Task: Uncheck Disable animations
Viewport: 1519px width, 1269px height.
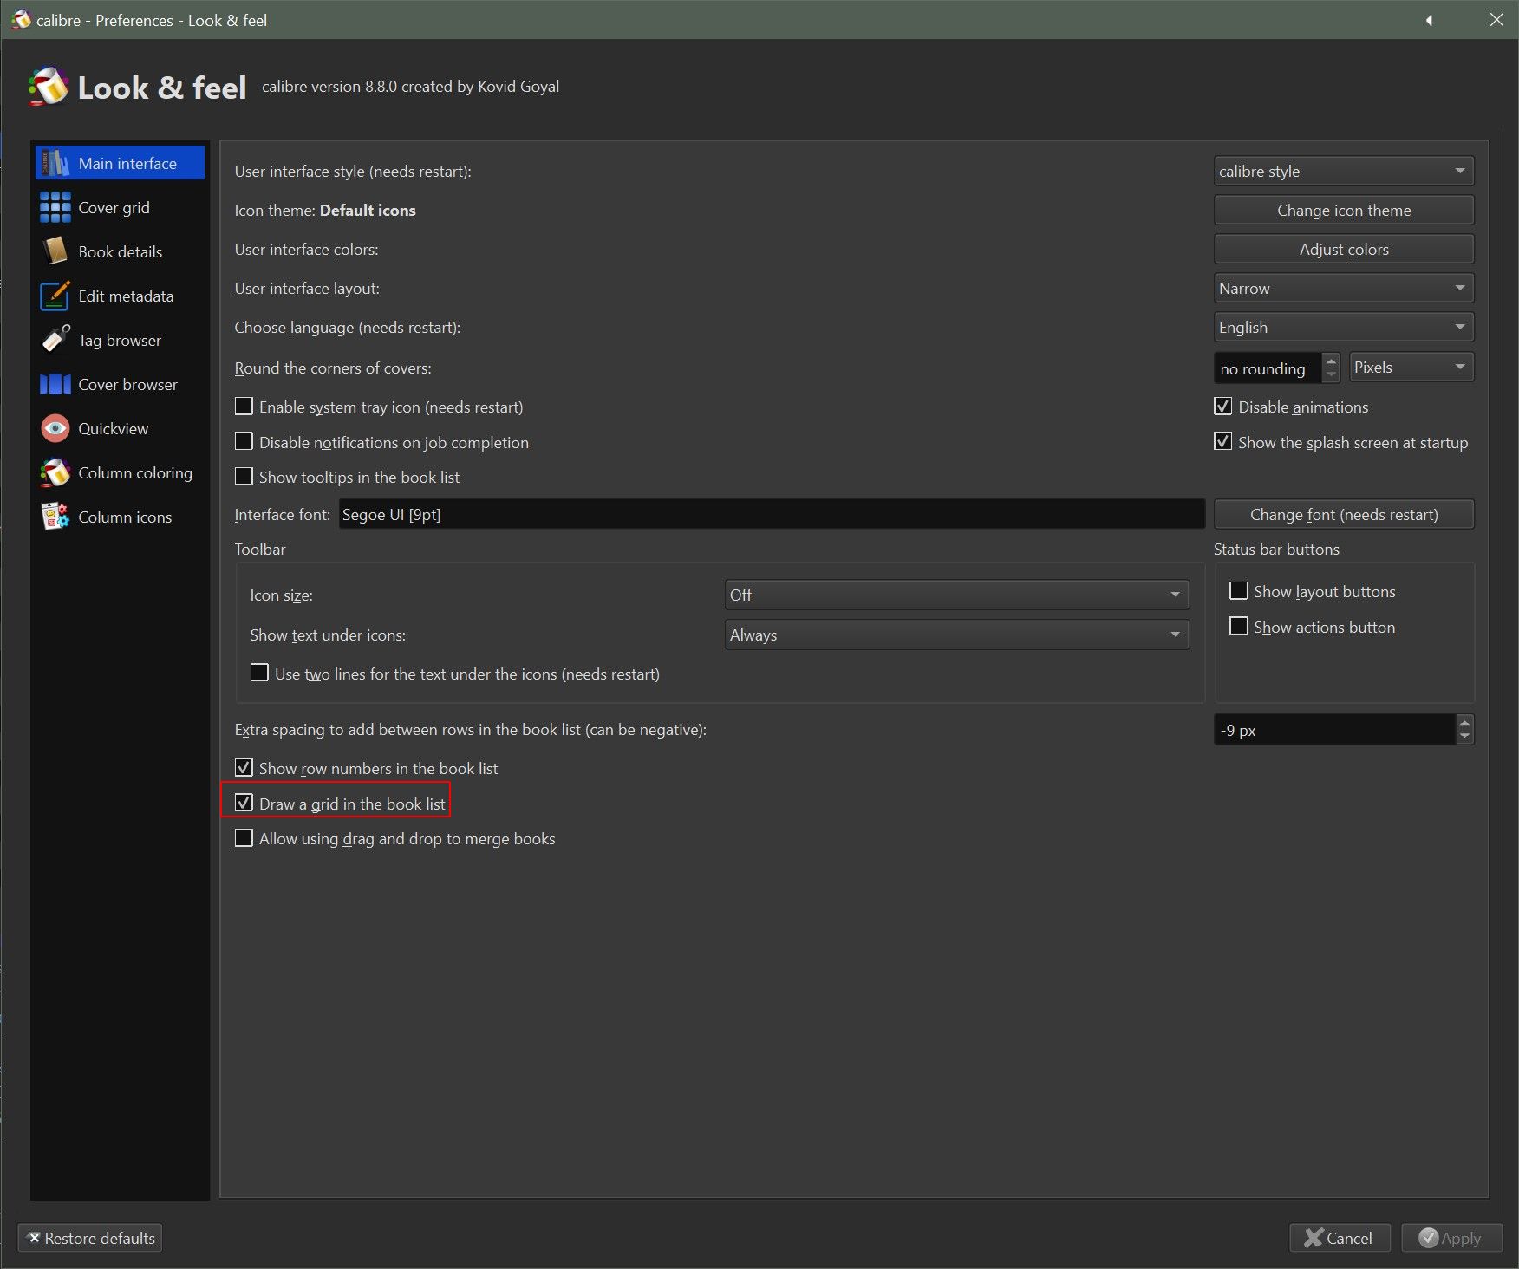Action: coord(1222,407)
